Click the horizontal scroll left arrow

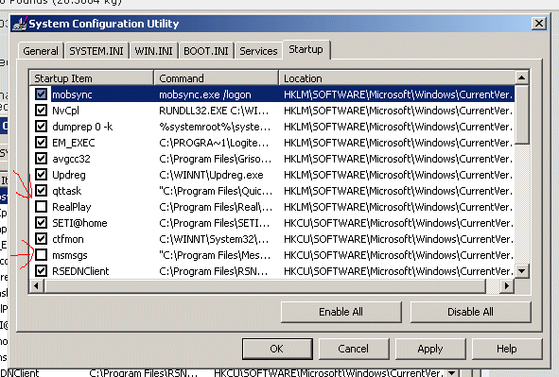(37, 286)
